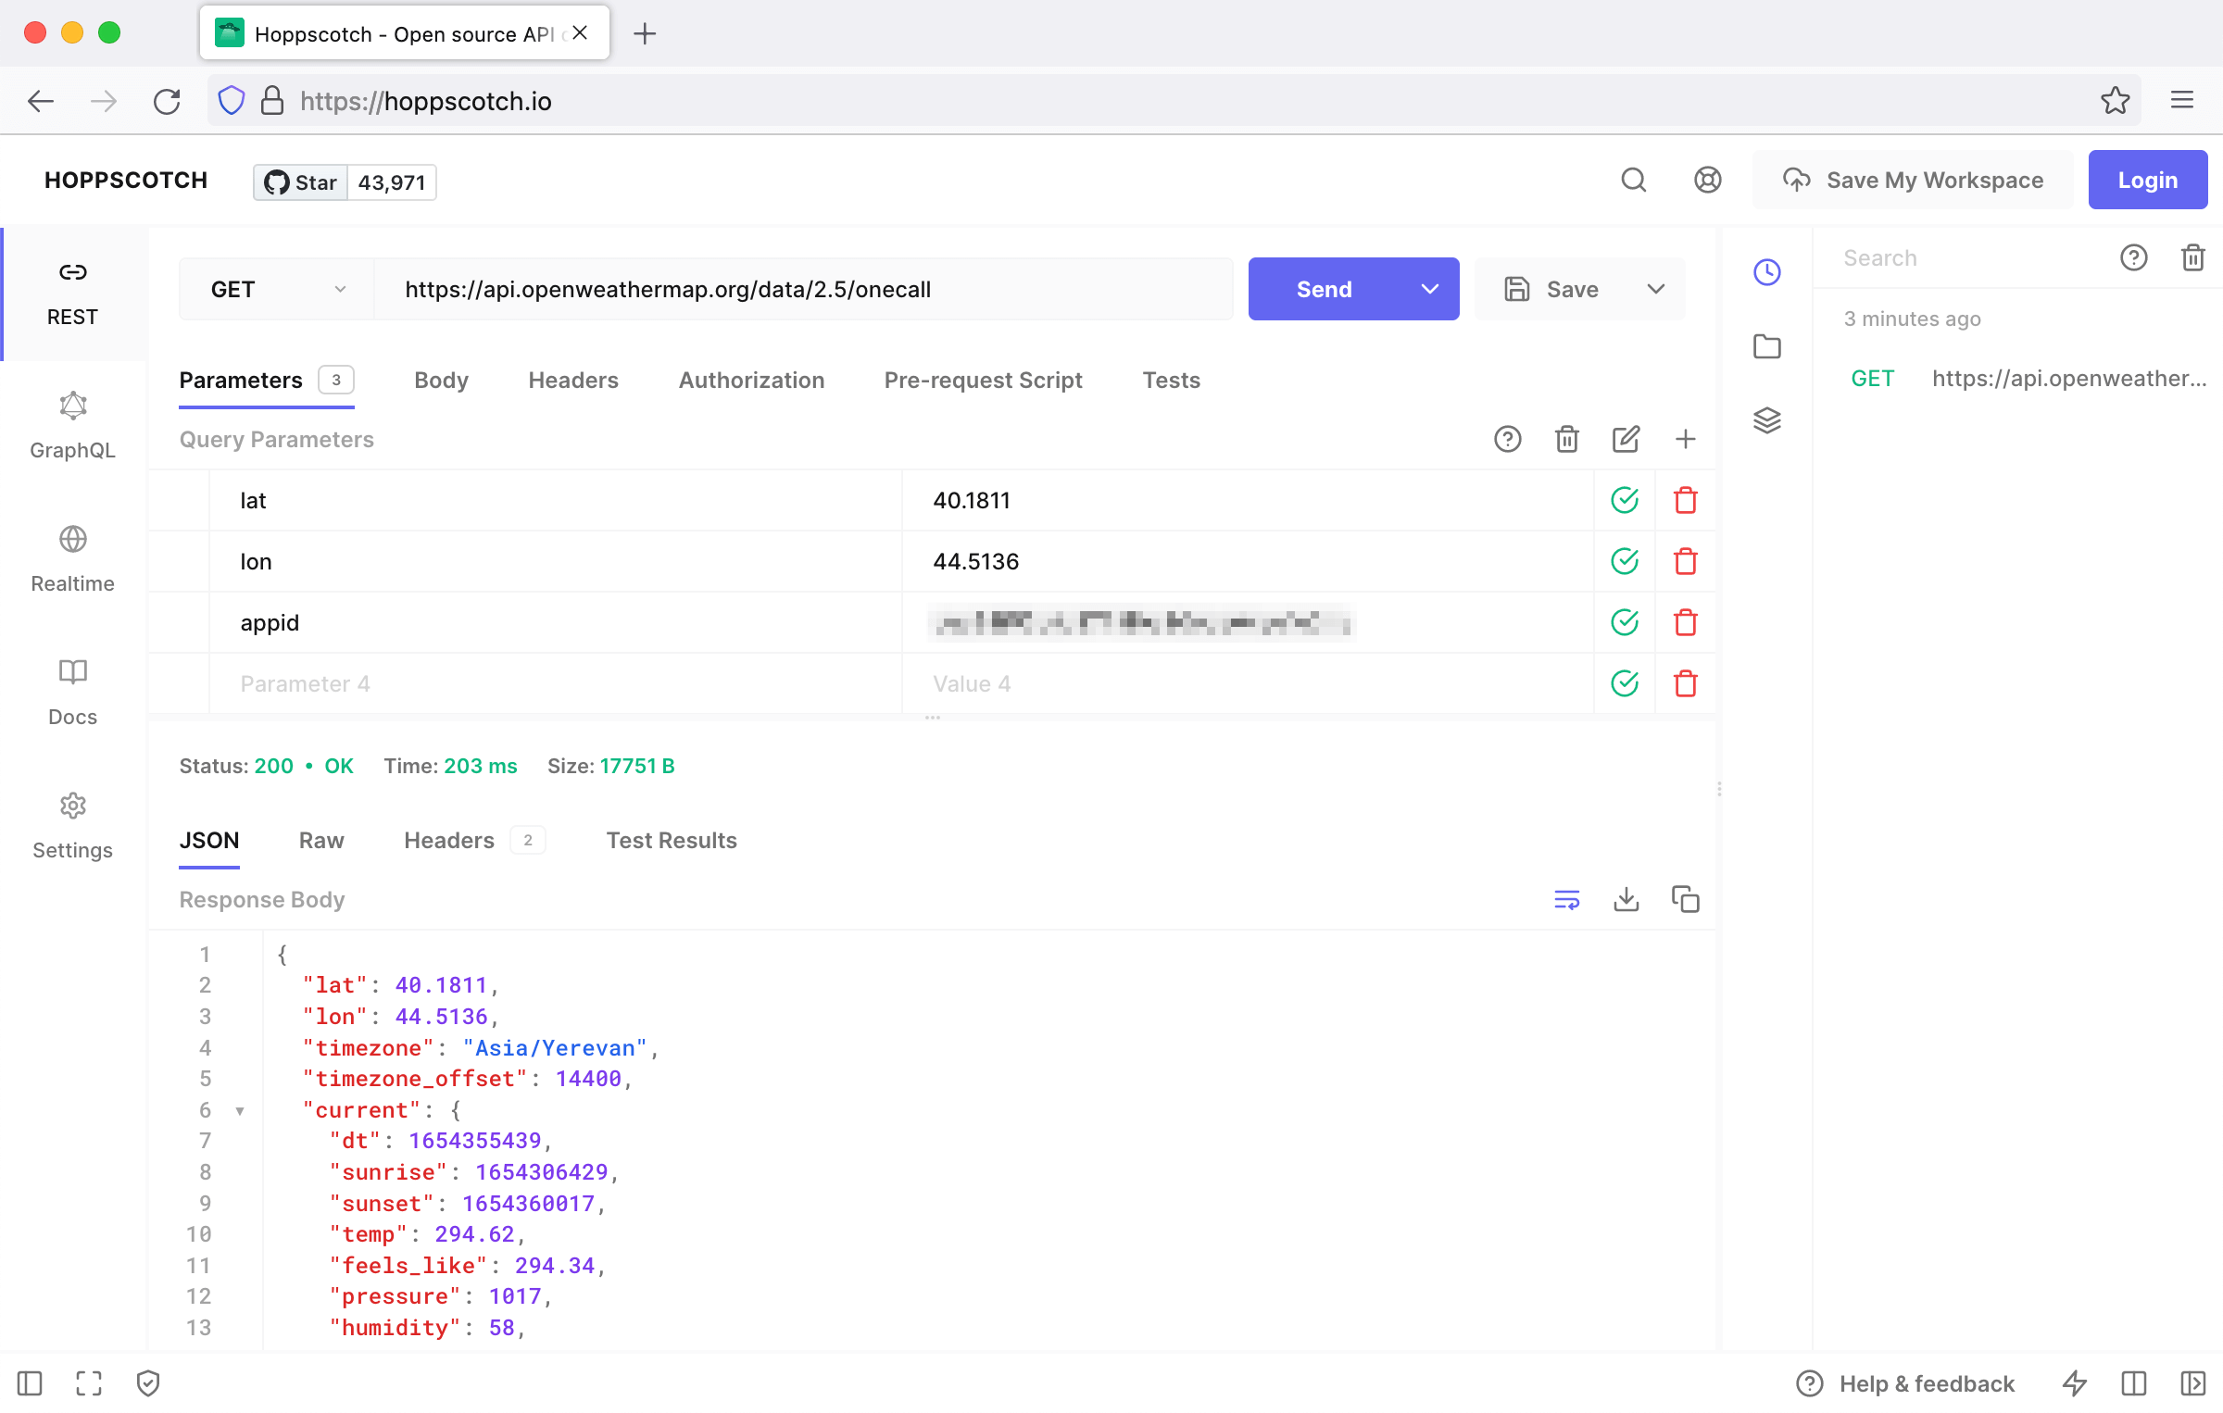Toggle the Parameter 4 active checkmark

1625,683
